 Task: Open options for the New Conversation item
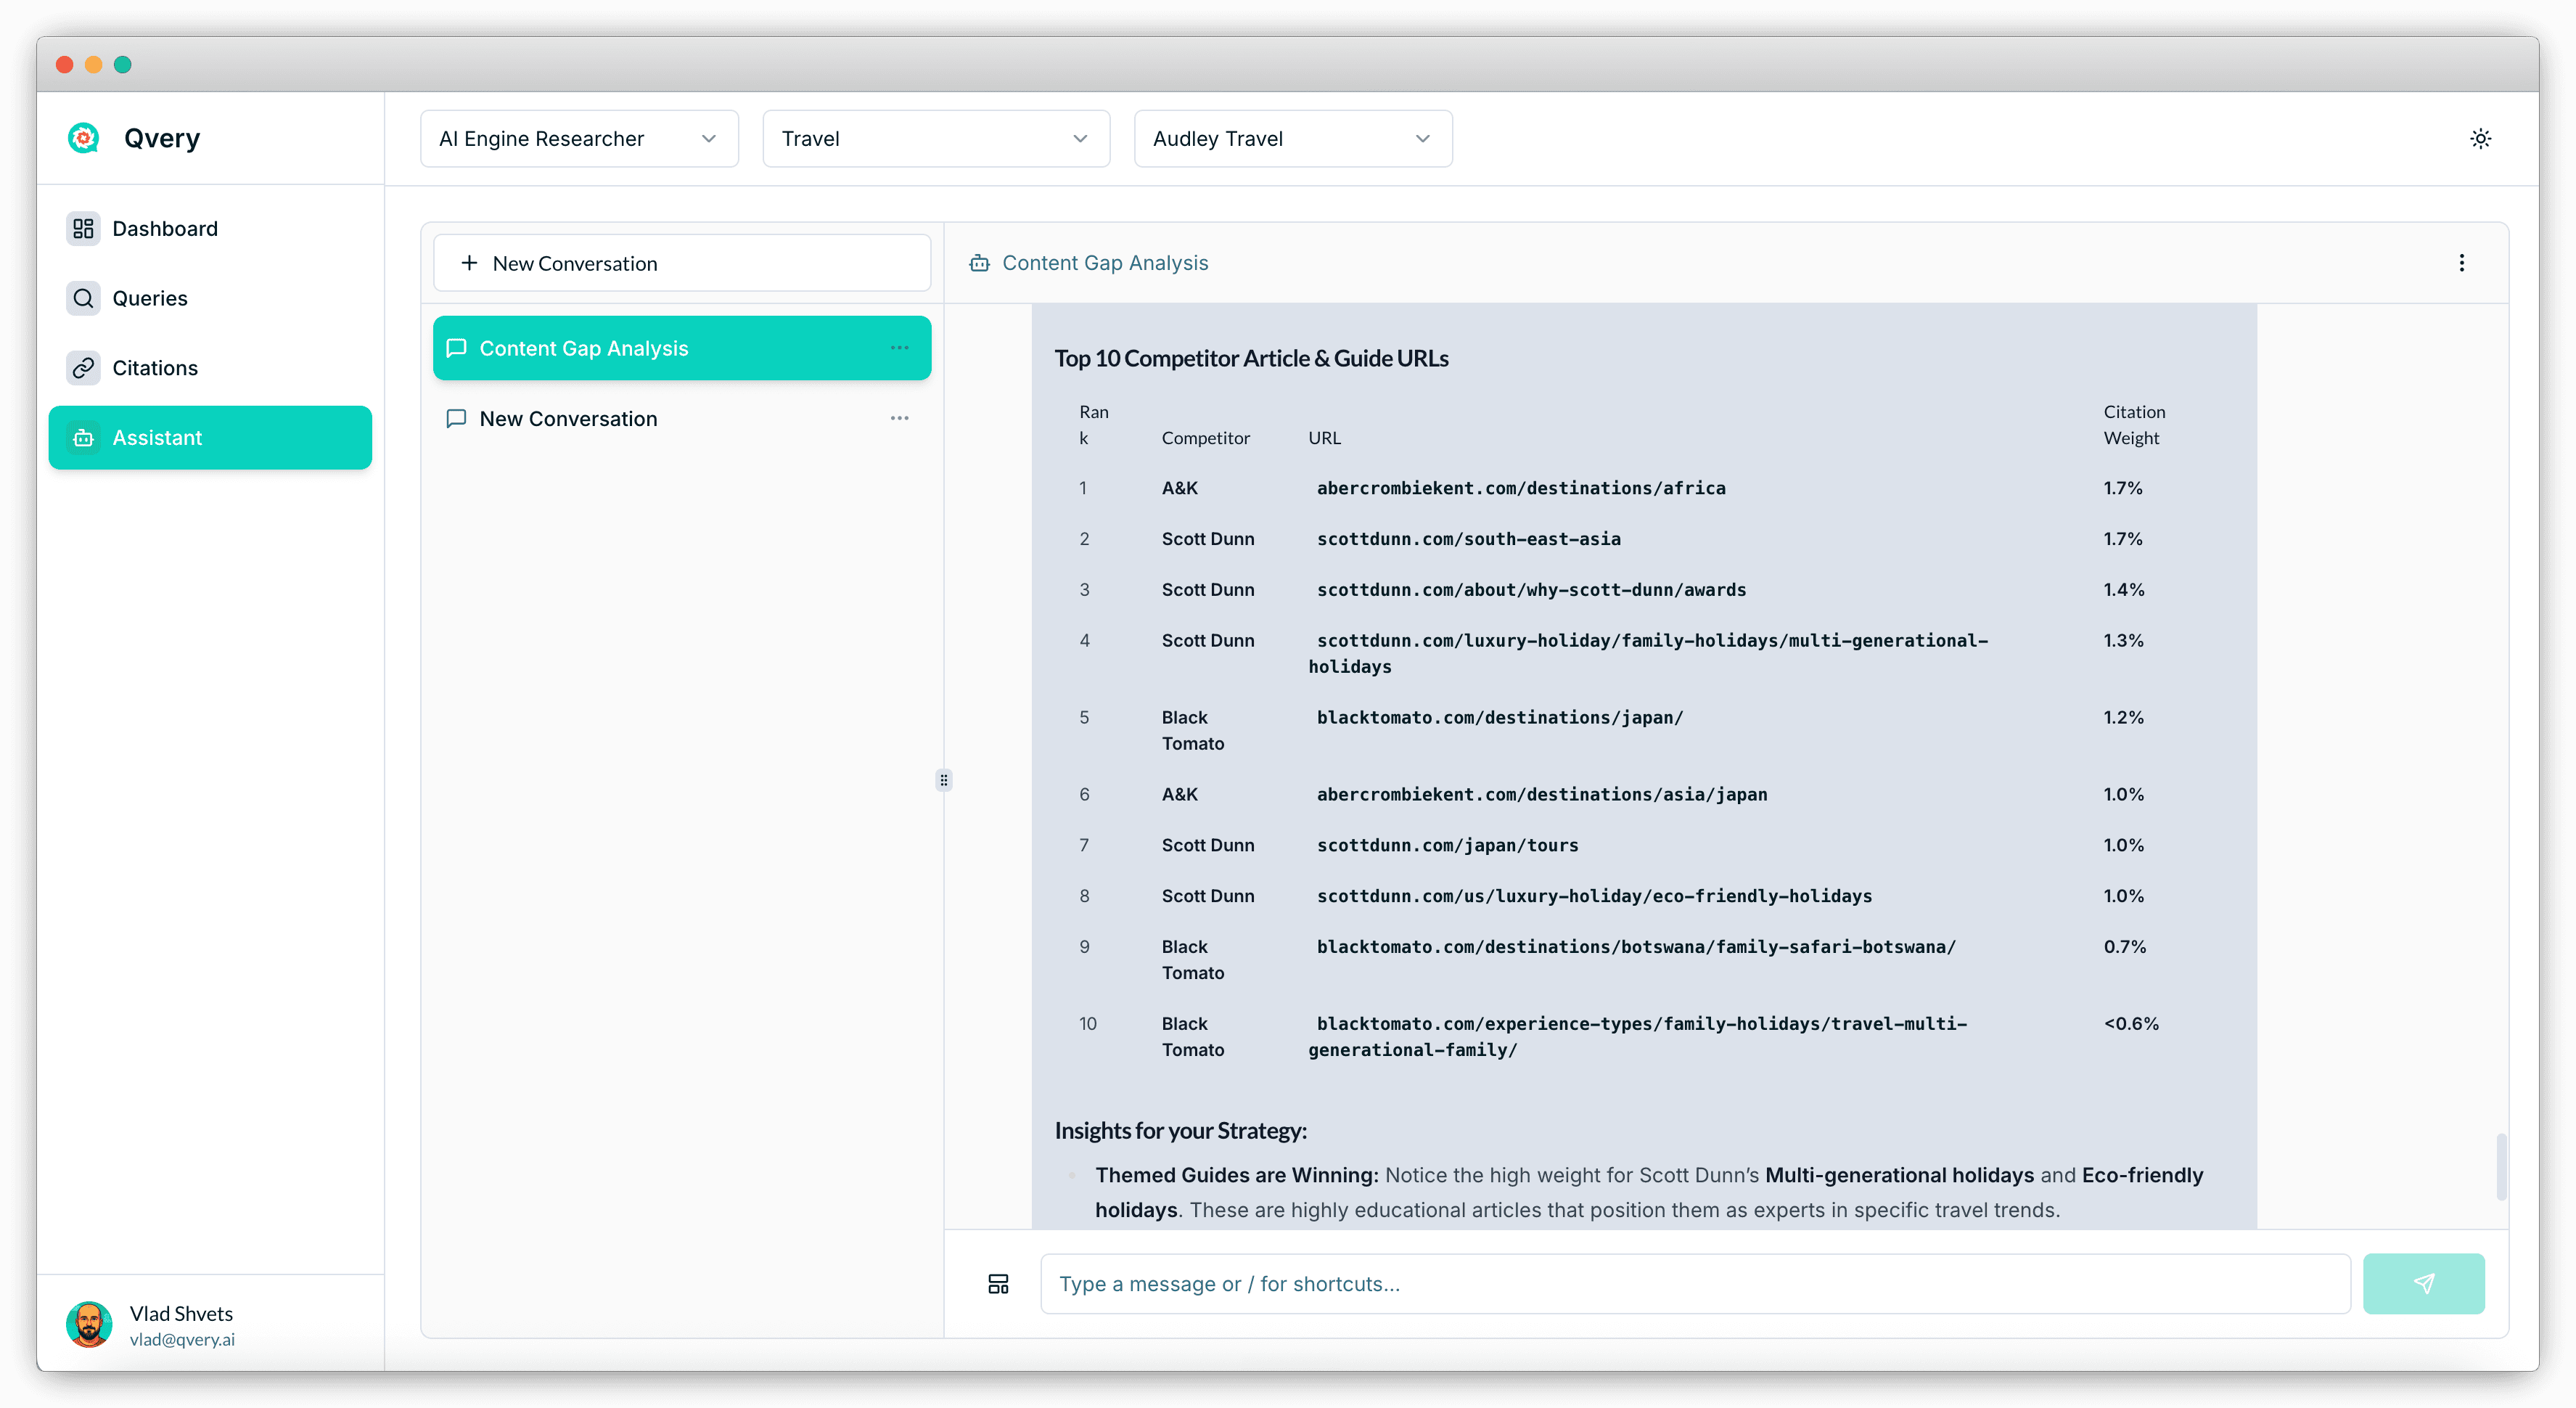(x=899, y=419)
